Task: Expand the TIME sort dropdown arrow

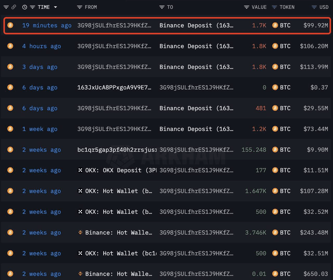Action: click(55, 7)
